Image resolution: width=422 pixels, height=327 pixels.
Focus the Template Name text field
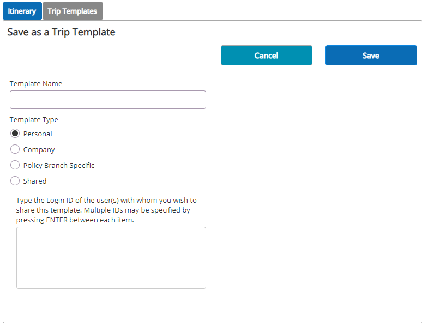[108, 100]
